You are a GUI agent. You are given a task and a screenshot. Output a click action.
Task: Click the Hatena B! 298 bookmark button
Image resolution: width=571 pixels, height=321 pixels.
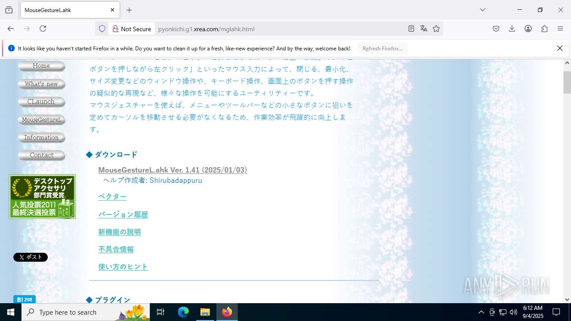click(x=25, y=300)
